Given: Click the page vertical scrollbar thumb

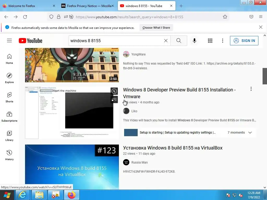Looking at the screenshot, I should (x=265, y=76).
